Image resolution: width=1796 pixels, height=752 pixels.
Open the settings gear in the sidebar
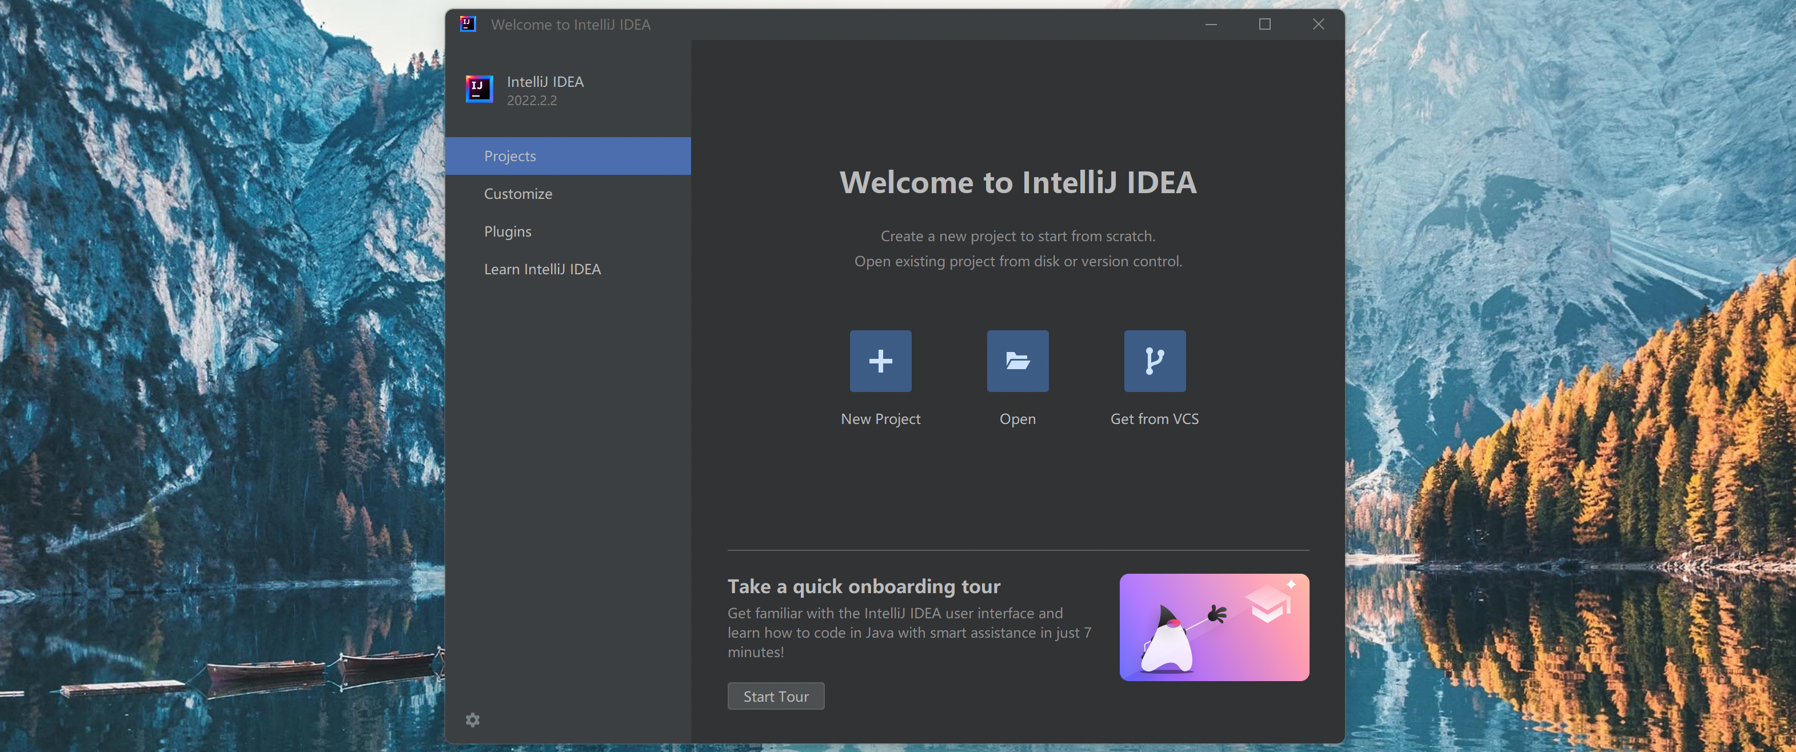click(473, 720)
